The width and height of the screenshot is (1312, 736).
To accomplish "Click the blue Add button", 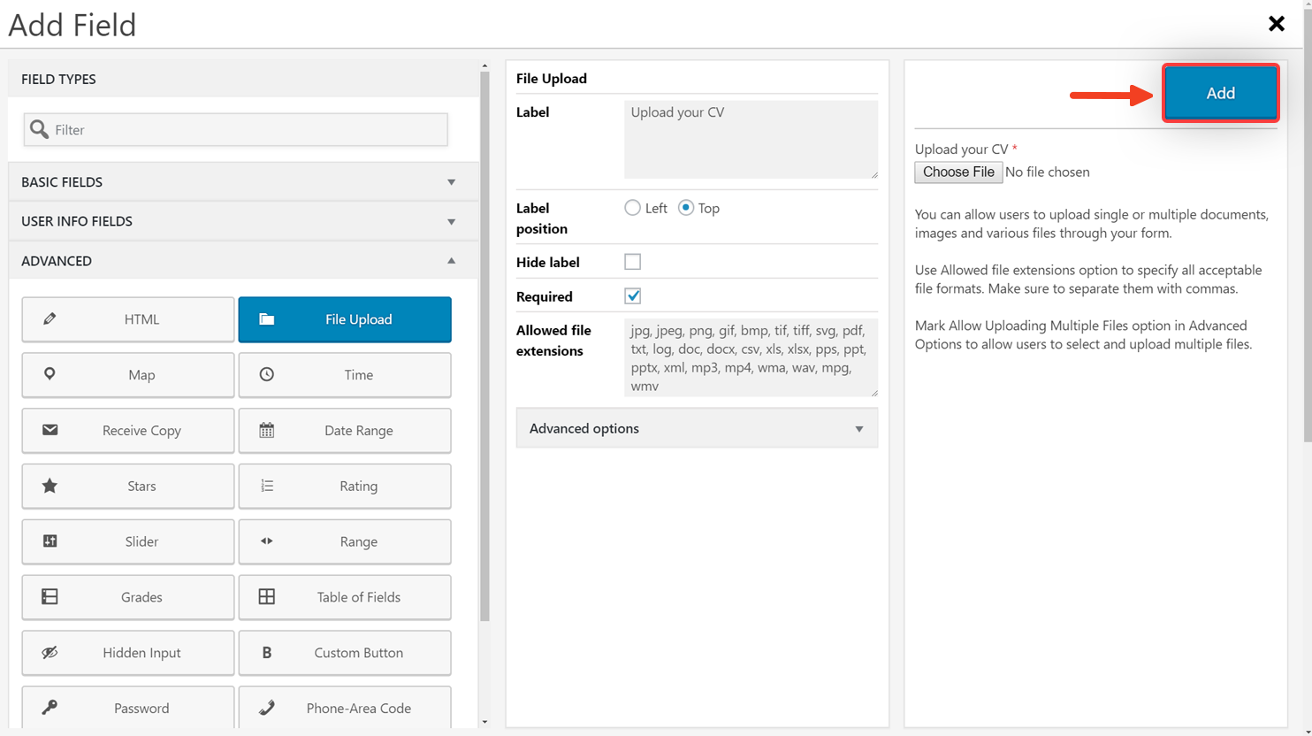I will (1220, 93).
